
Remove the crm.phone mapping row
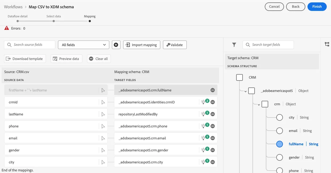point(213,126)
